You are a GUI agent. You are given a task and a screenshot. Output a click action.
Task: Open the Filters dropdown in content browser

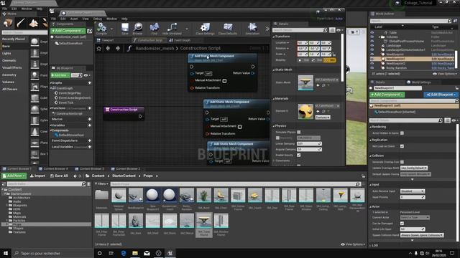(x=101, y=184)
